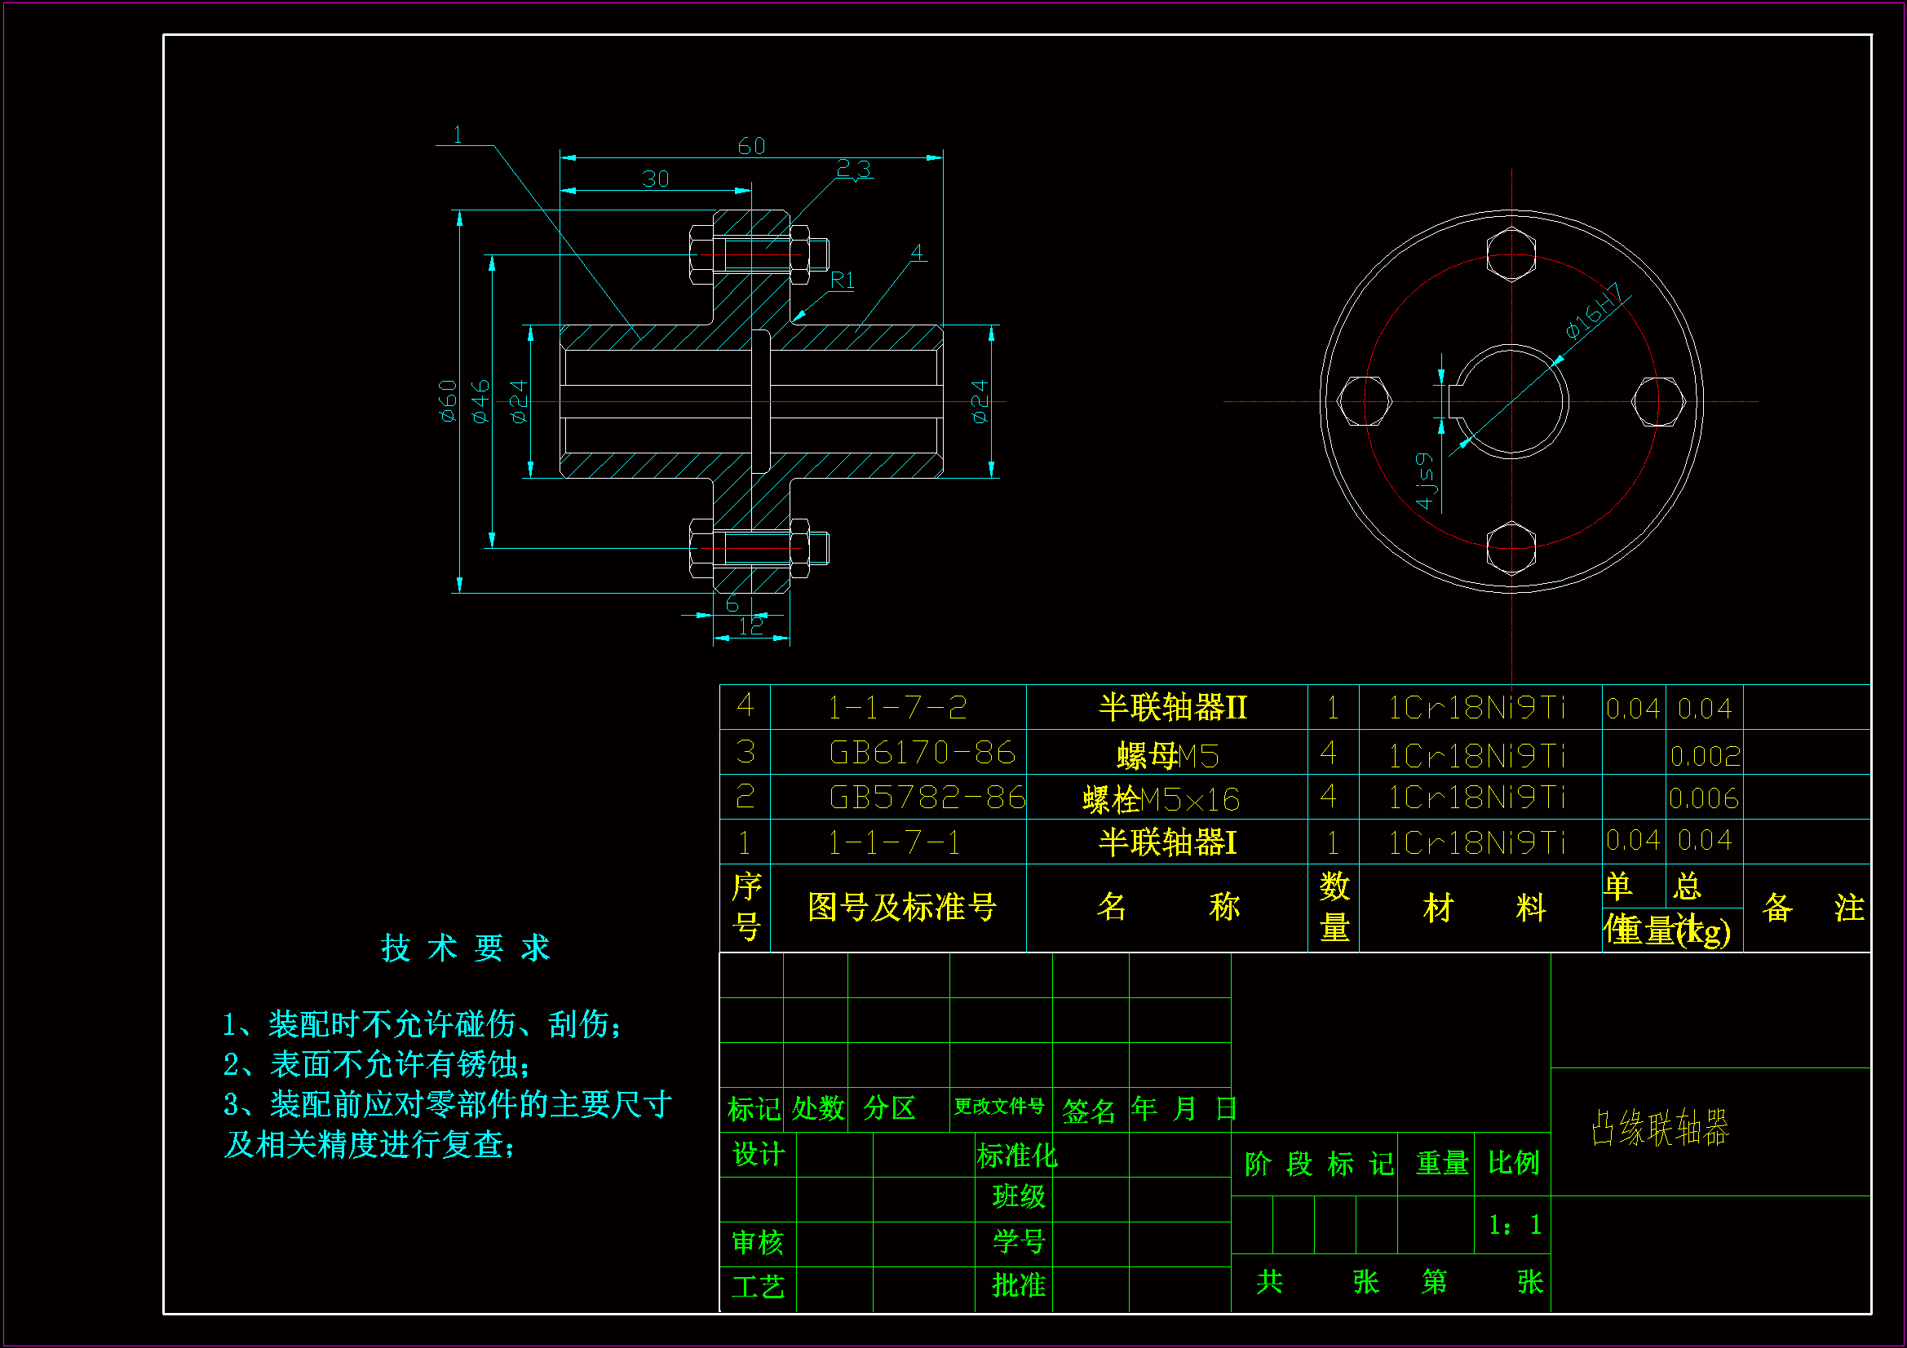Select the GB6170-86 standard number cell

922,753
